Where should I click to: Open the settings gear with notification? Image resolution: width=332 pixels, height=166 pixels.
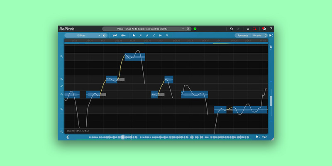click(264, 29)
